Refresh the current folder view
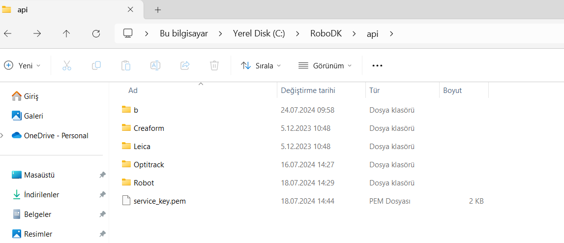Screen dimensions: 564x243 pyautogui.click(x=96, y=33)
